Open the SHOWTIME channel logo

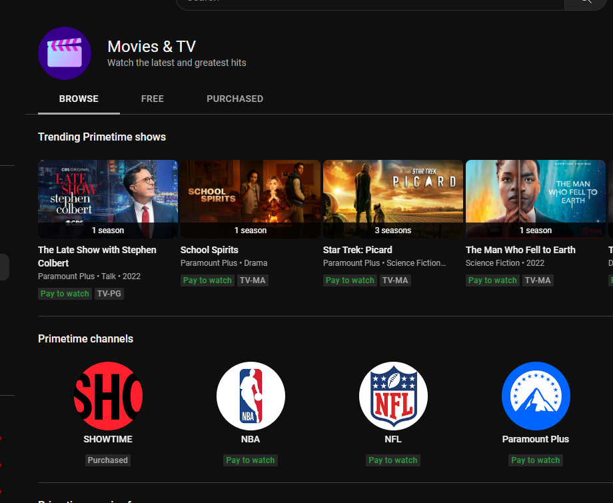[x=108, y=396]
